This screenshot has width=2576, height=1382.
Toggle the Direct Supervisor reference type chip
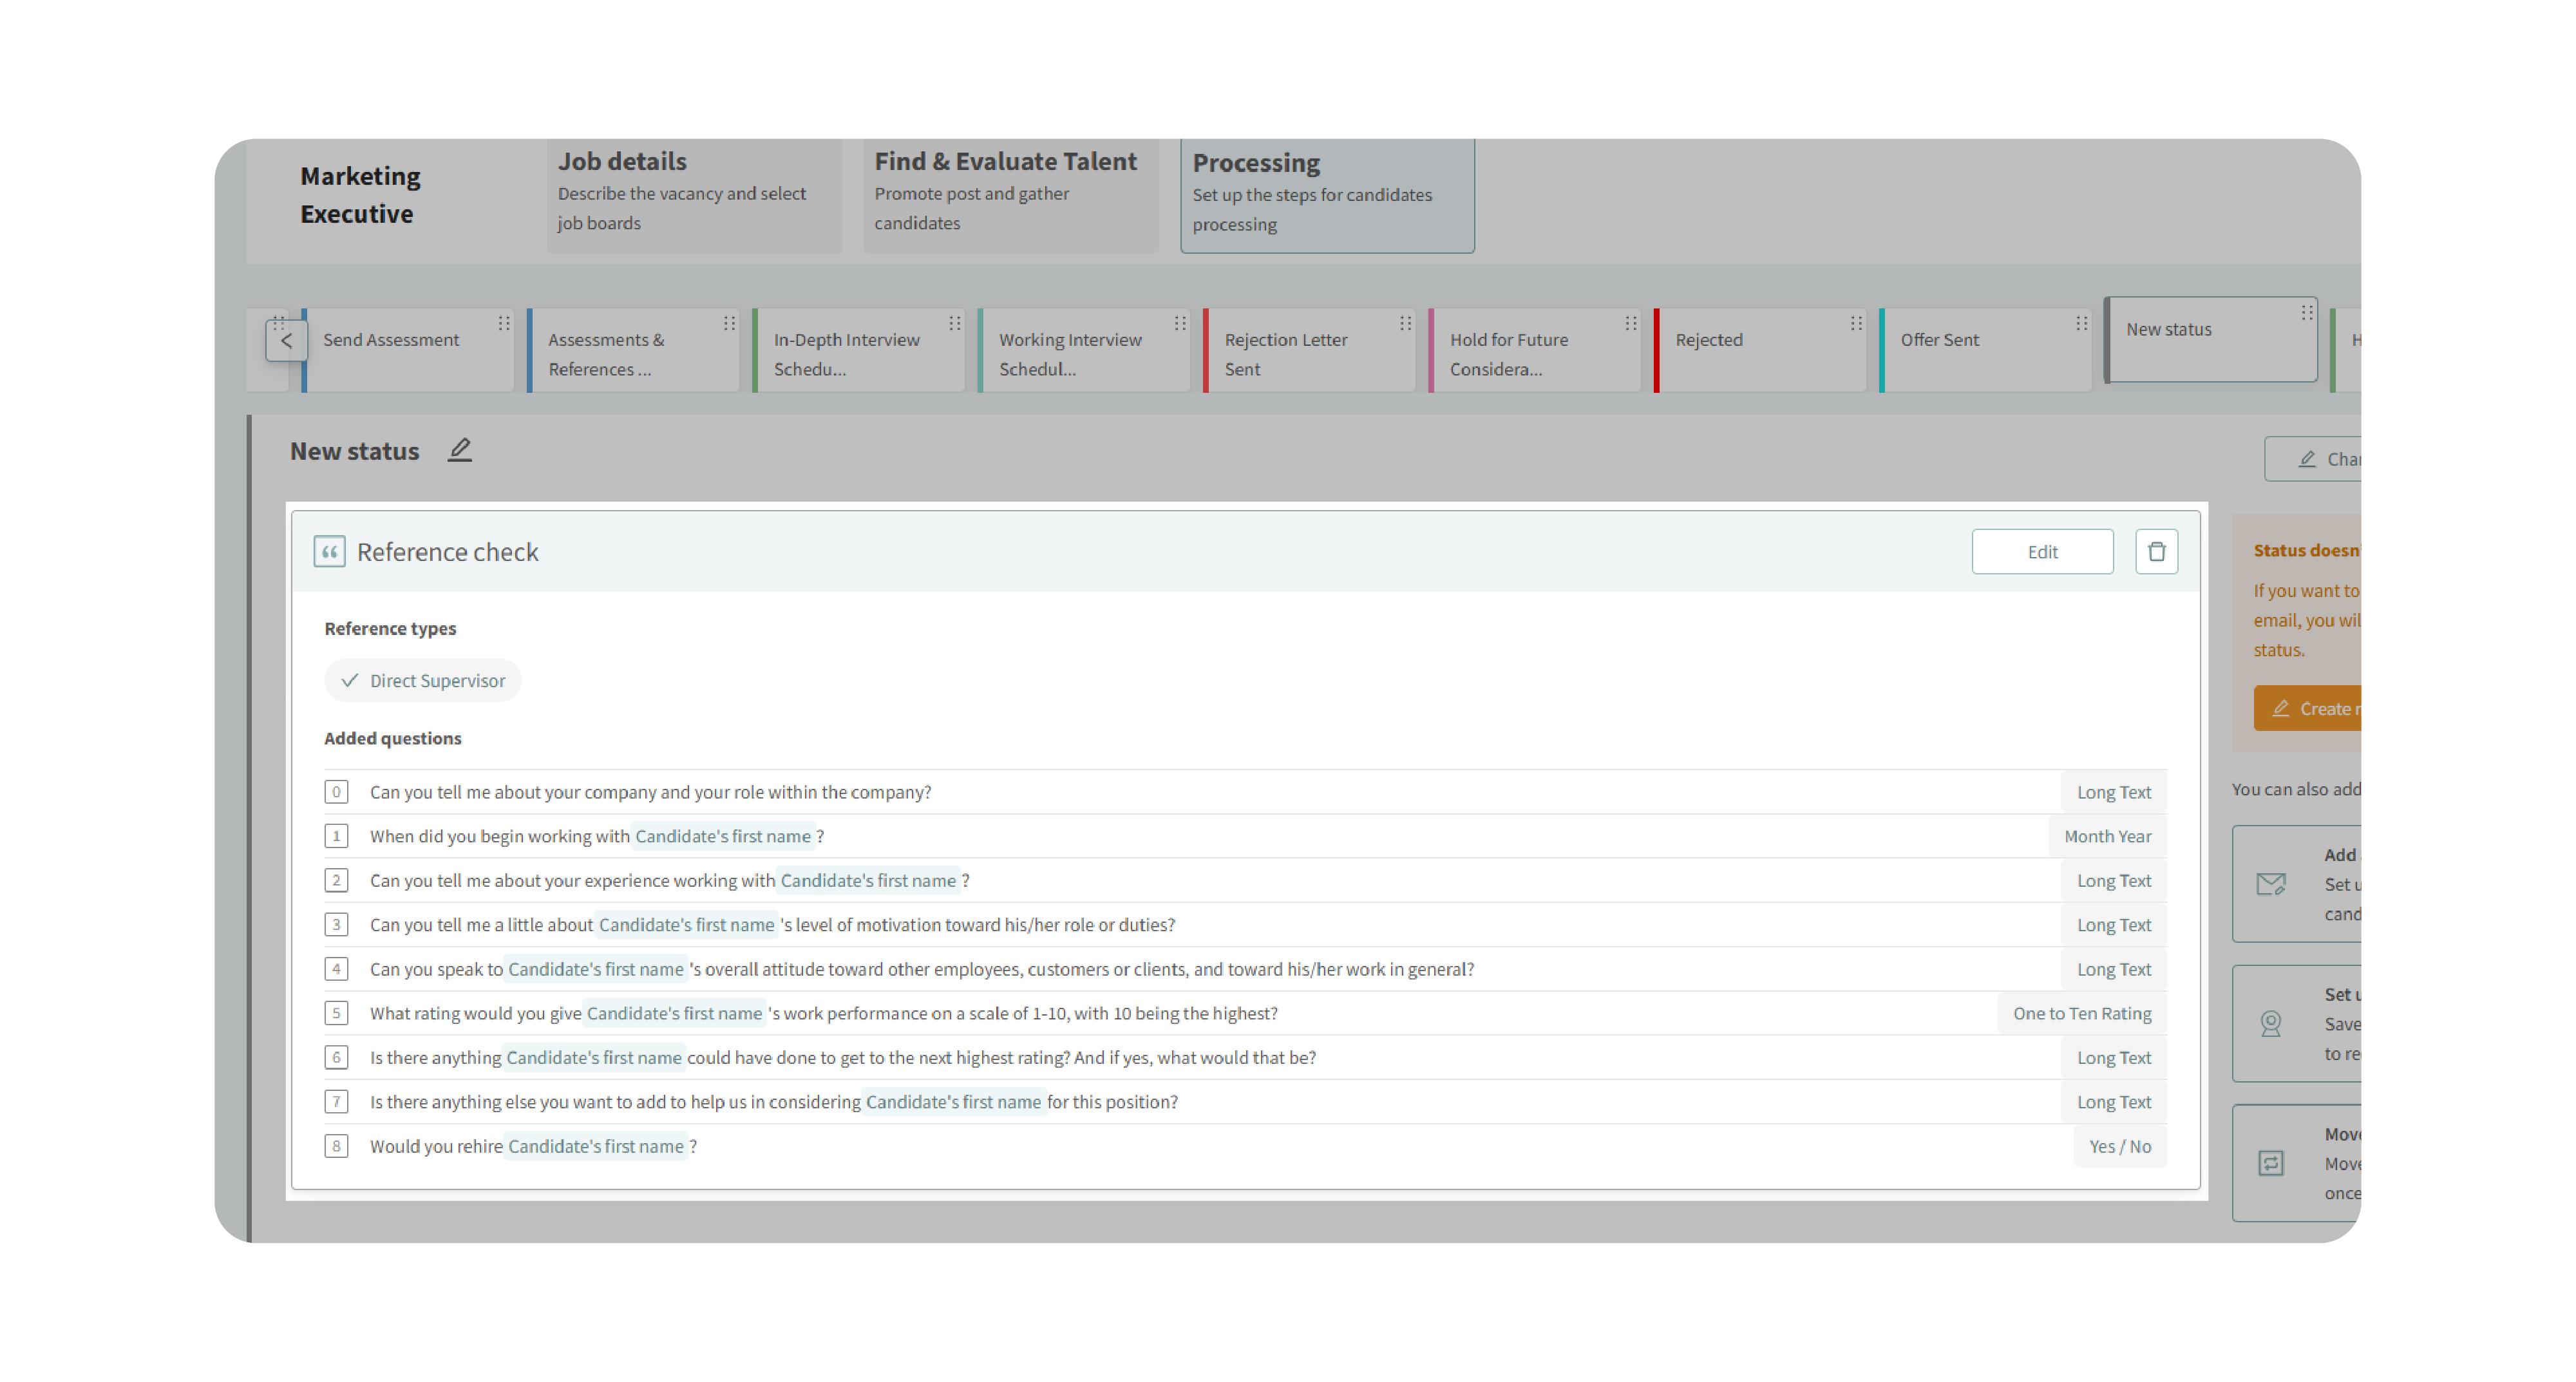point(422,680)
